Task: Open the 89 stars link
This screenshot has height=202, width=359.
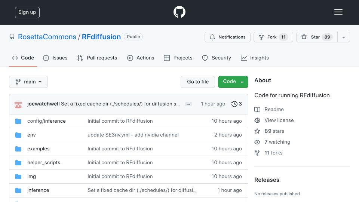Action: pos(274,131)
